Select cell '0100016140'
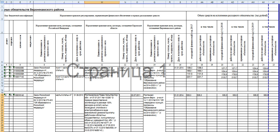Screen dimensions: 280x132 tap(20, 95)
